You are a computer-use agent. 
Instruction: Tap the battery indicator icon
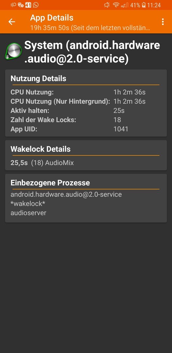144,5
